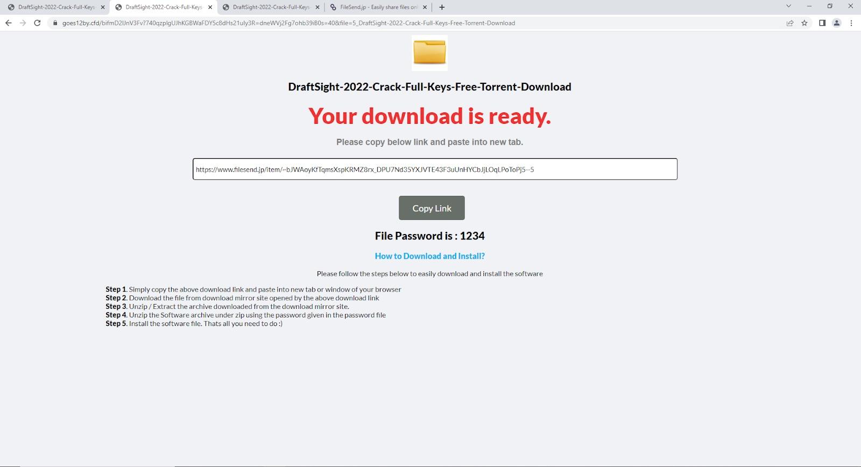
Task: Click the Copy Link button
Action: pos(432,208)
